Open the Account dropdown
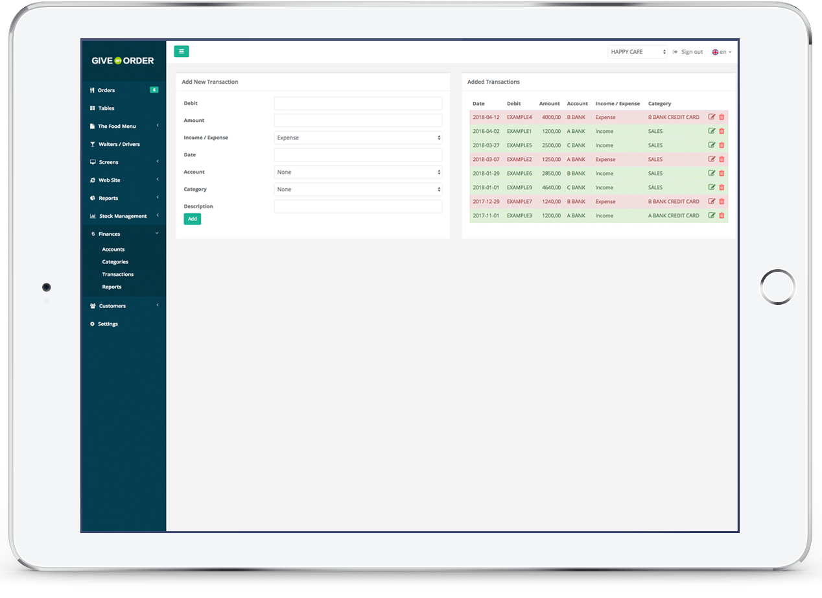The width and height of the screenshot is (822, 598). pyautogui.click(x=358, y=173)
